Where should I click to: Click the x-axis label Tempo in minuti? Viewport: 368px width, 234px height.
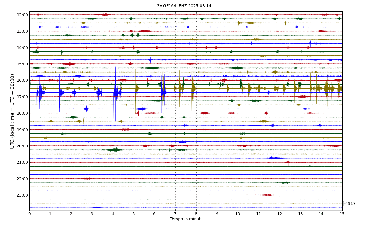coord(186,219)
